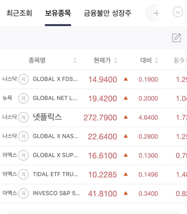Select the 보유종목 tab
Image resolution: width=187 pixels, height=214 pixels.
point(58,13)
